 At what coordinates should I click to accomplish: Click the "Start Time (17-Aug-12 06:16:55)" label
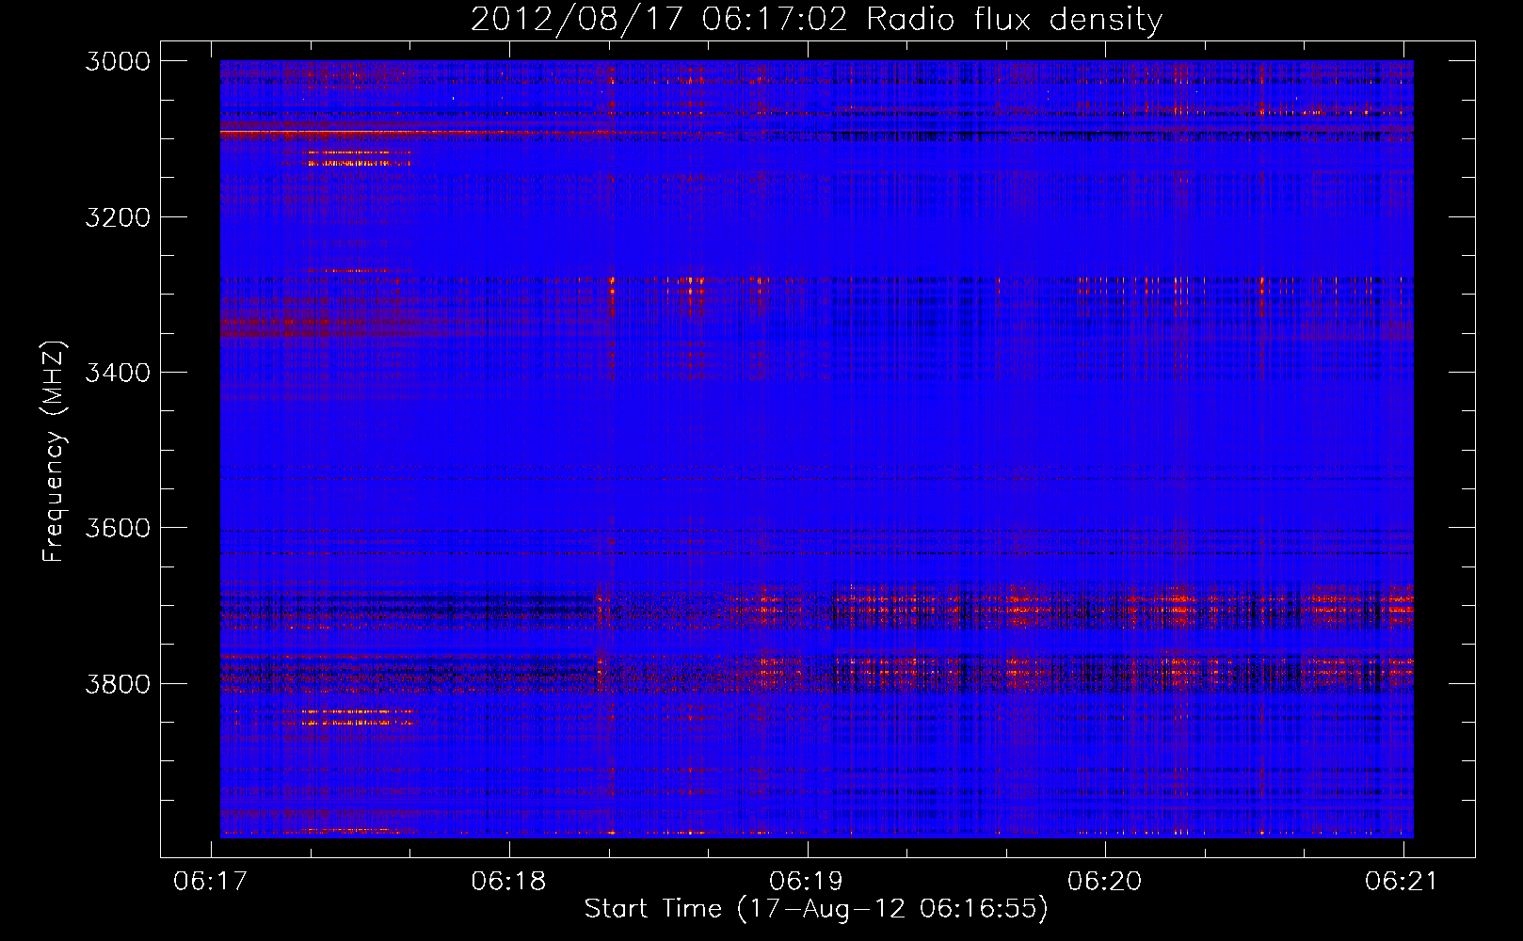[815, 909]
